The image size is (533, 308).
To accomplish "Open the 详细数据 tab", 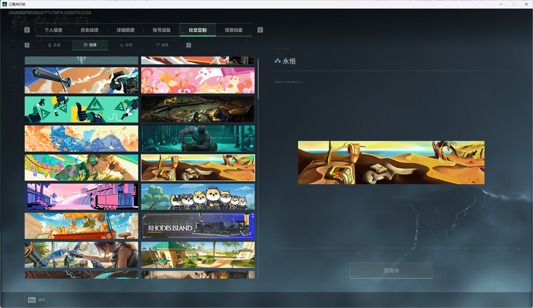I will pyautogui.click(x=126, y=30).
